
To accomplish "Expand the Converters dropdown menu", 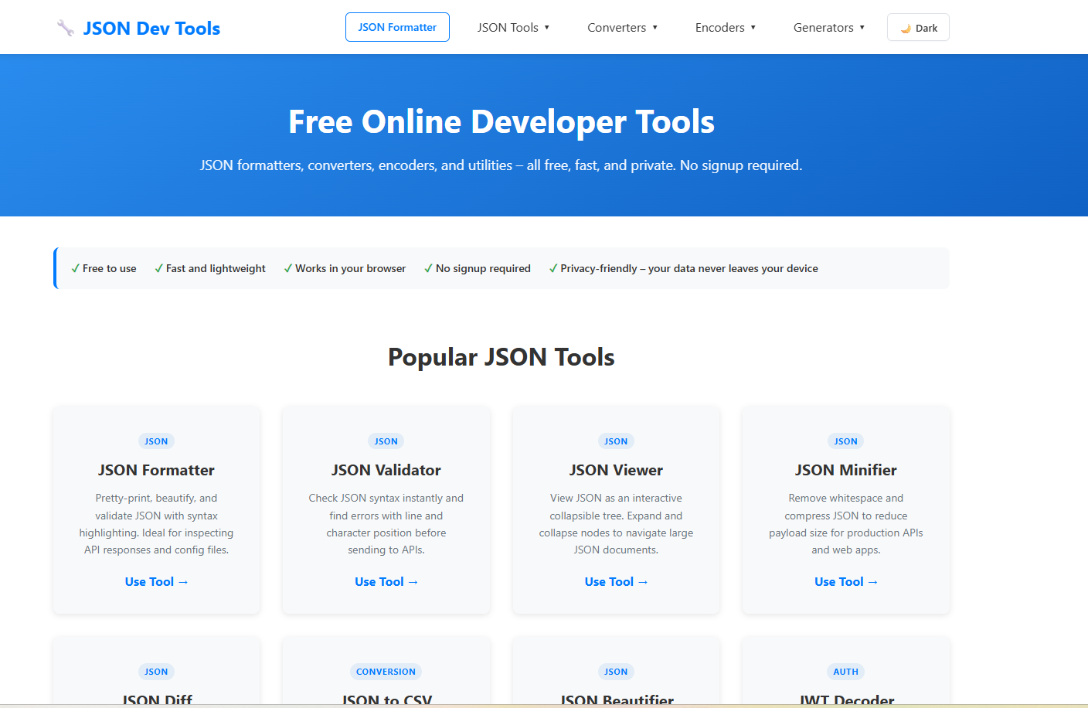I will coord(622,27).
